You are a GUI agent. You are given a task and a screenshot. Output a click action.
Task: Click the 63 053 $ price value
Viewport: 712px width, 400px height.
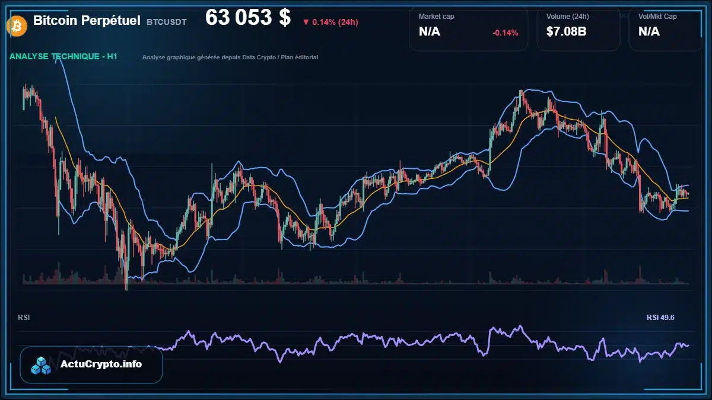pyautogui.click(x=248, y=18)
